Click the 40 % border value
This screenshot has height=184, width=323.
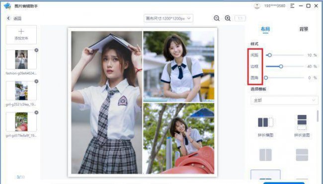click(x=312, y=66)
